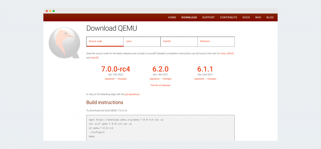This screenshot has width=321, height=149.
Task: Download version 6.1.1
Action: coord(205,69)
